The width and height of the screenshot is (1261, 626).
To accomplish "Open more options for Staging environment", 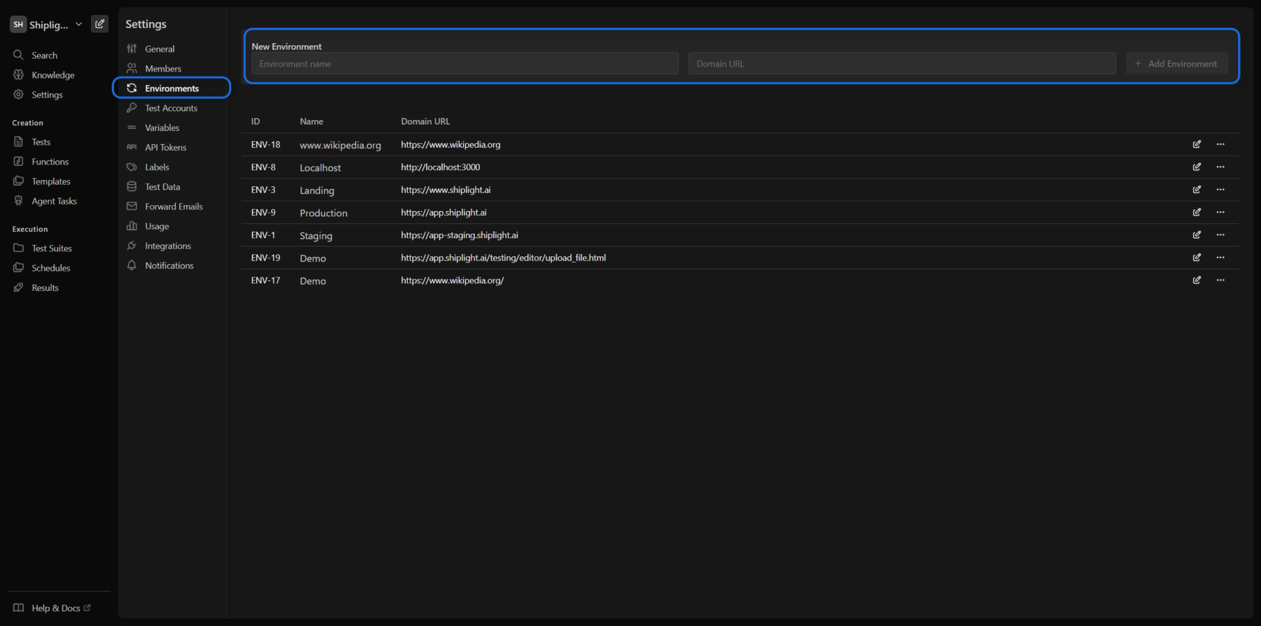I will [x=1220, y=235].
